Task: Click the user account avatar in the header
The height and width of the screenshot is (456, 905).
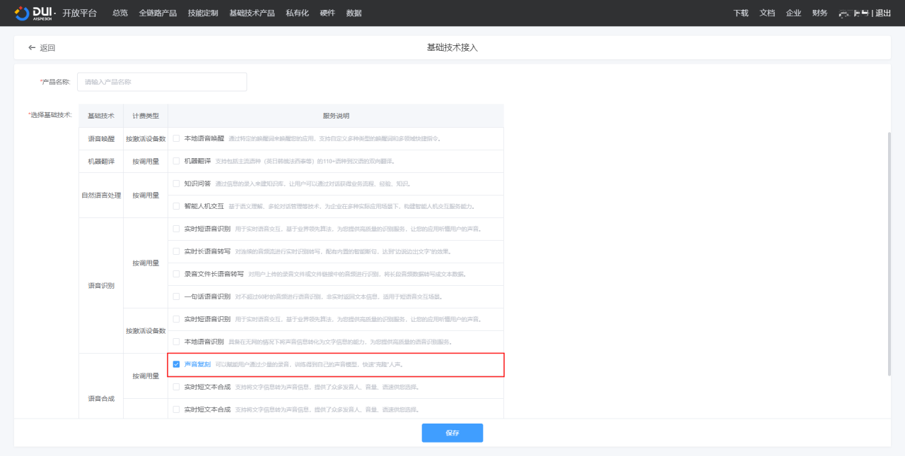Action: click(853, 13)
